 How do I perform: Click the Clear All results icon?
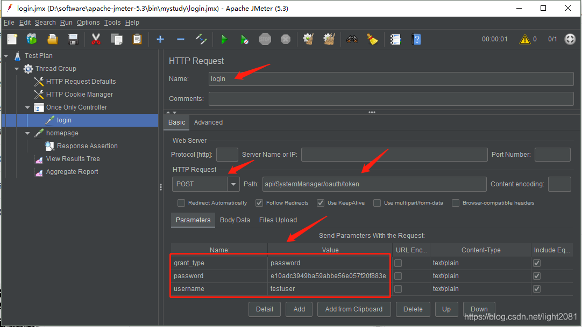tap(329, 39)
